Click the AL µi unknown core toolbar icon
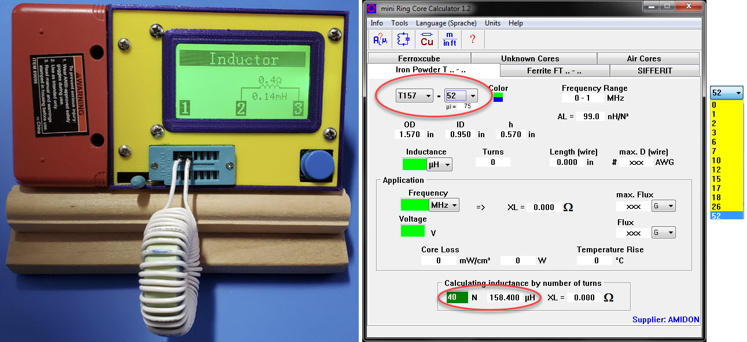Screen dimensions: 747x342 [380, 39]
